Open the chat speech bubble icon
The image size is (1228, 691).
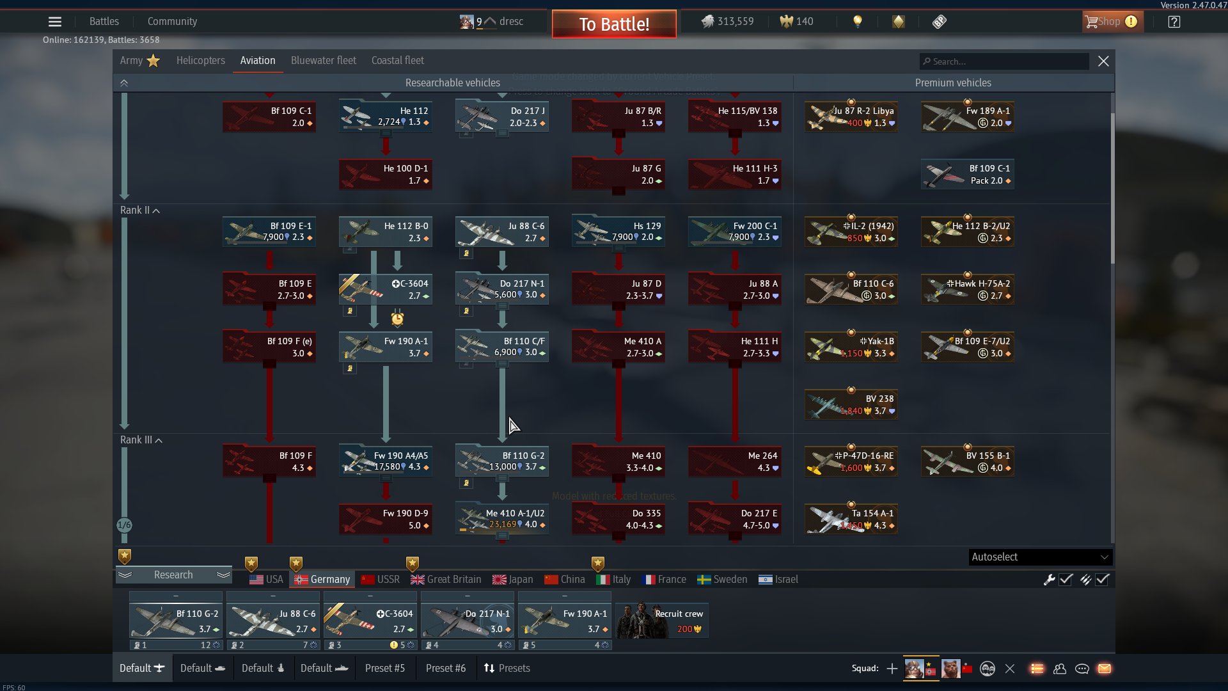1082,669
